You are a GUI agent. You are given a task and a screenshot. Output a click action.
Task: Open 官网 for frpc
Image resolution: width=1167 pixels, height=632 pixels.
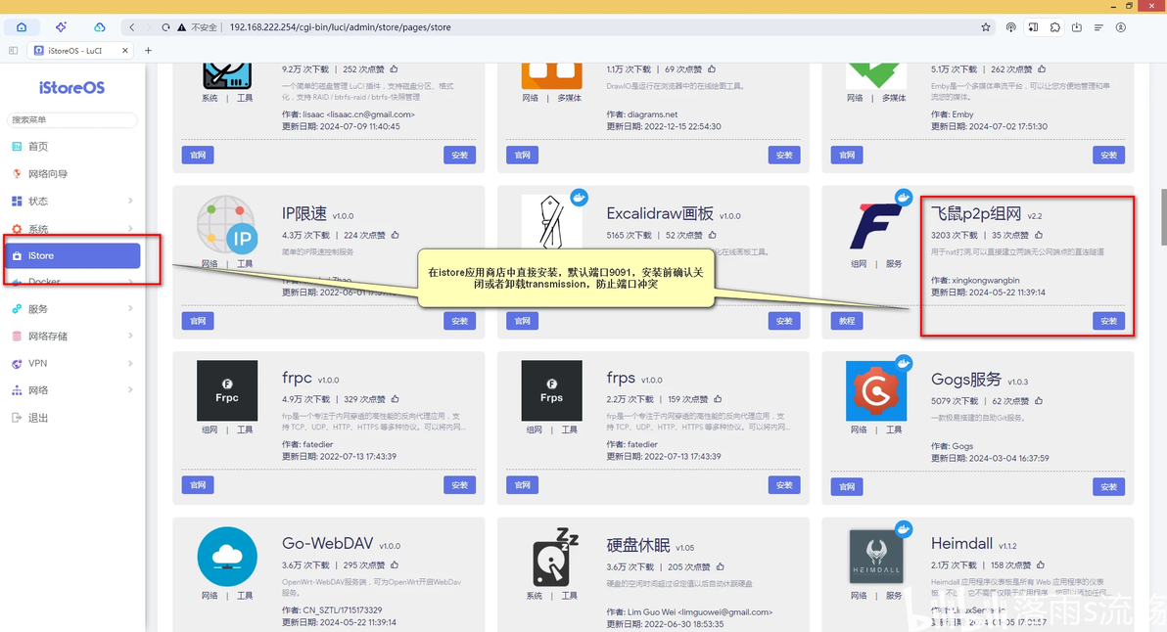[x=198, y=485]
